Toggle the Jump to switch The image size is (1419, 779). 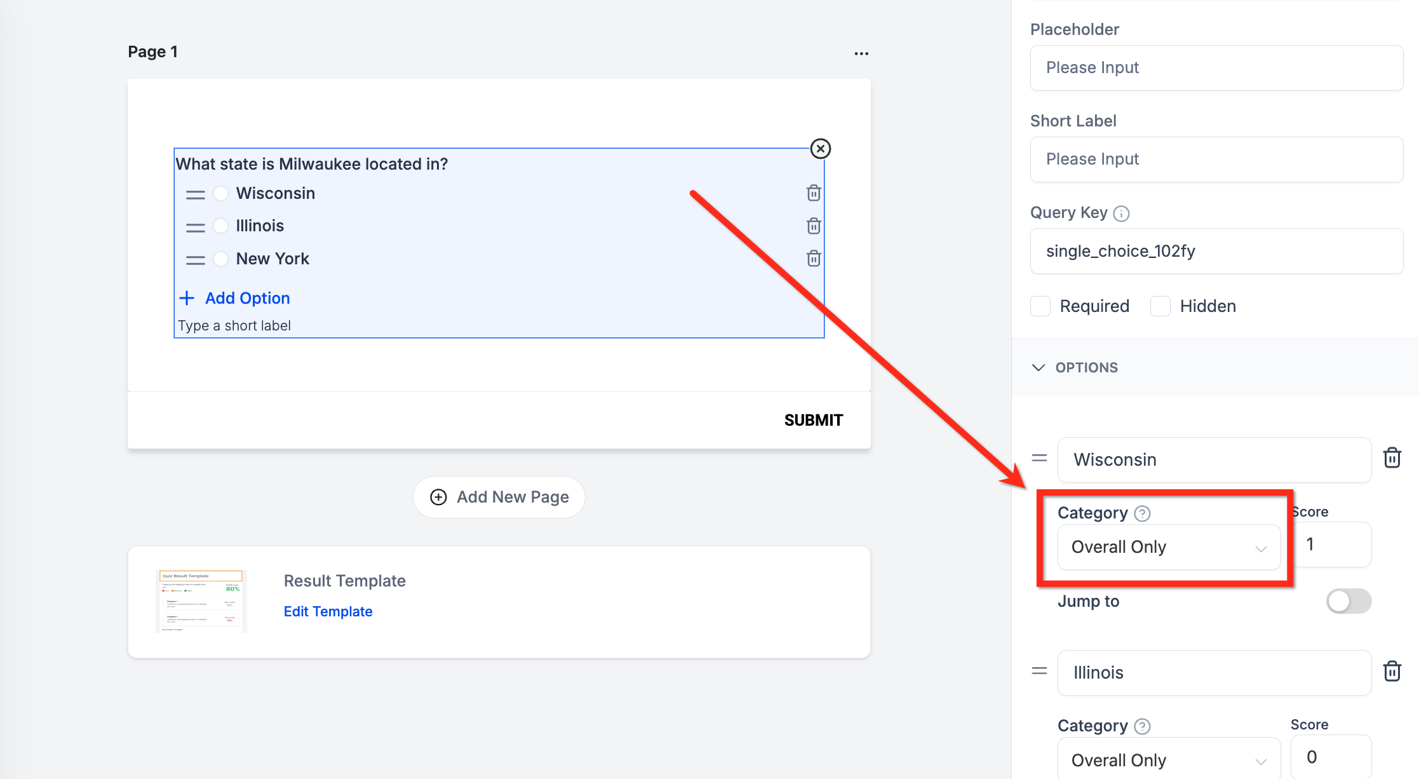[1348, 601]
